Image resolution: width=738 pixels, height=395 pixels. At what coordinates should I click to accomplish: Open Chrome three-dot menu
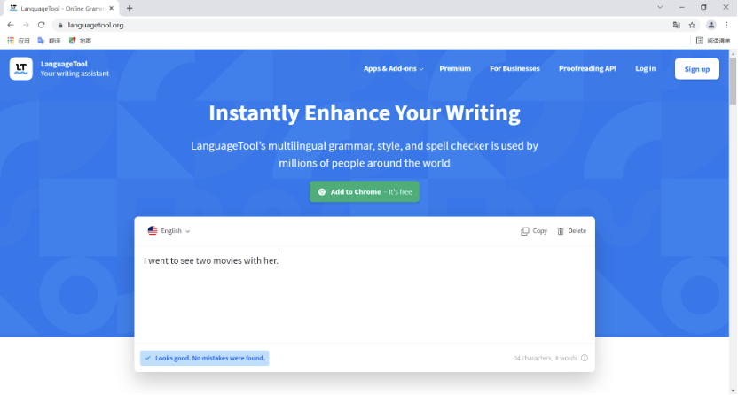[726, 26]
